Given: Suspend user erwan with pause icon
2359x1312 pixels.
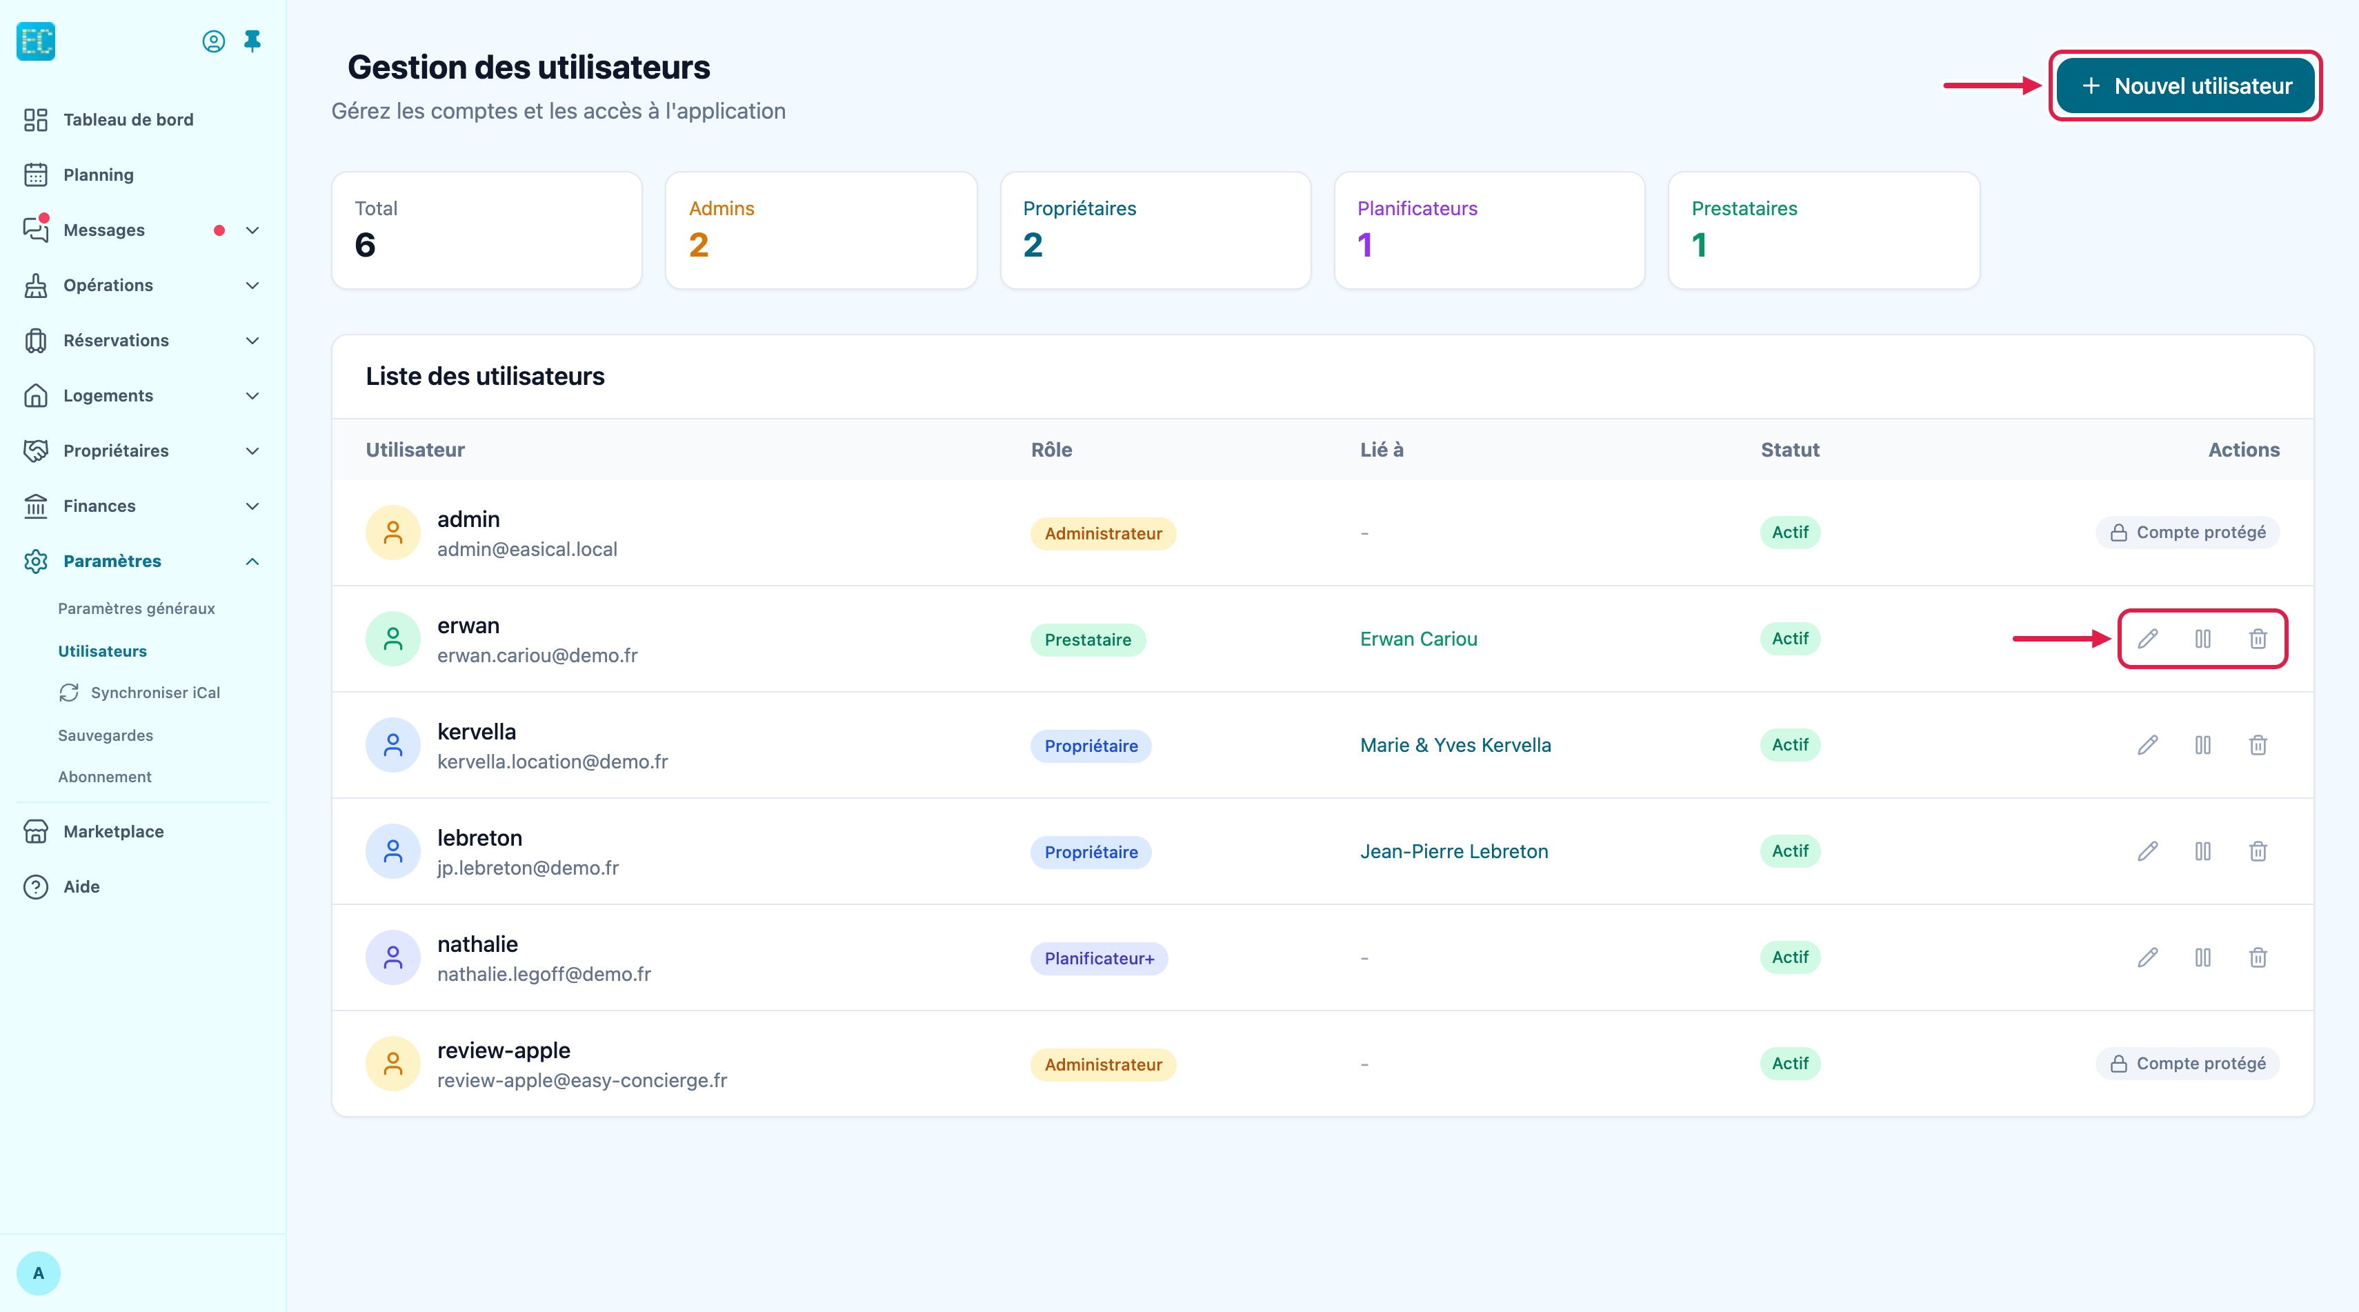Looking at the screenshot, I should point(2202,638).
